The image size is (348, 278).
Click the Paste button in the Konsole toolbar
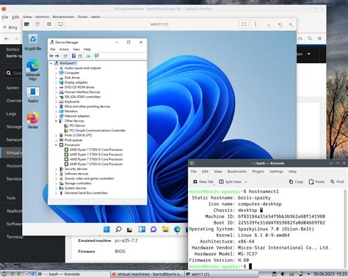coord(316,182)
